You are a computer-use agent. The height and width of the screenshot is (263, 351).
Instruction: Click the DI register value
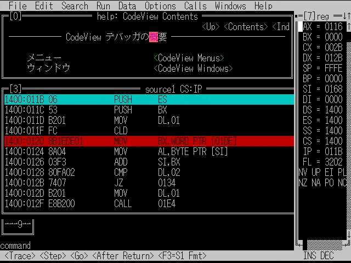point(333,99)
